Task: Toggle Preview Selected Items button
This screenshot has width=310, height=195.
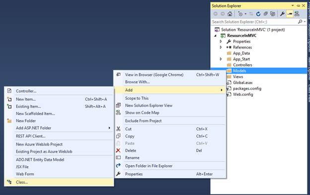Action: click(x=290, y=14)
